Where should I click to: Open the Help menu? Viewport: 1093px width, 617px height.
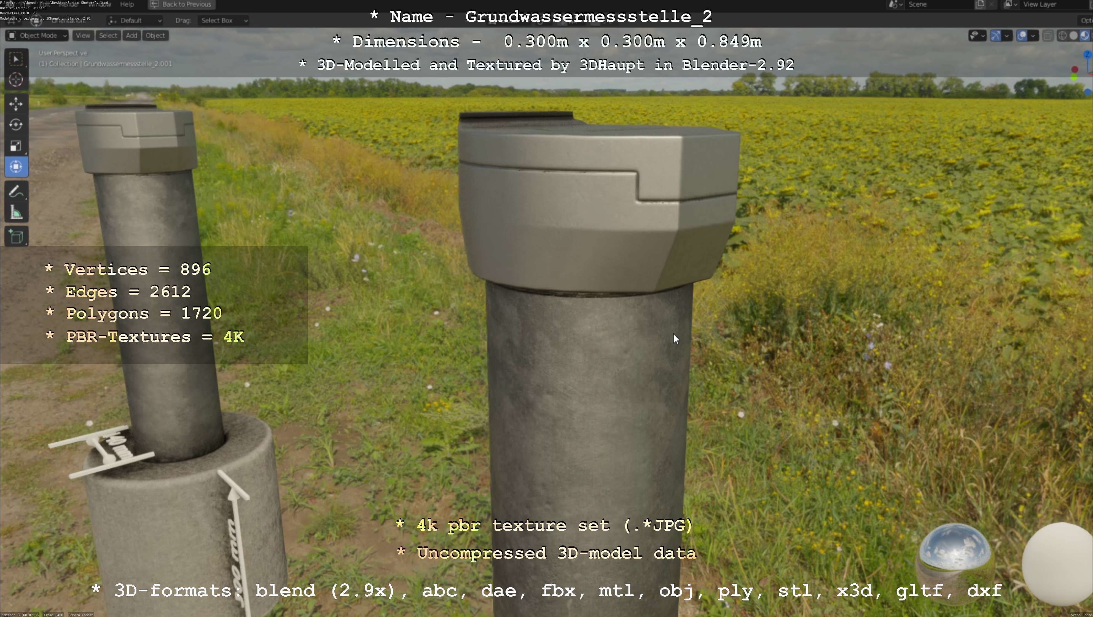pos(127,4)
